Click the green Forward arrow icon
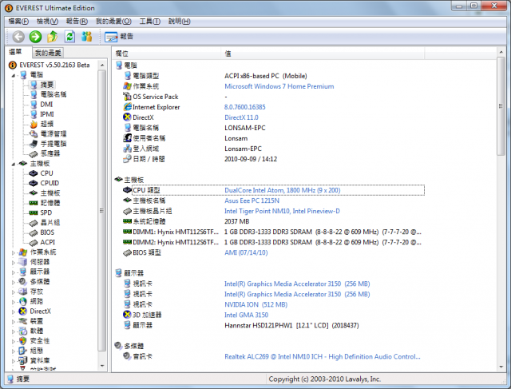Viewport: 511px width, 389px height. [35, 37]
